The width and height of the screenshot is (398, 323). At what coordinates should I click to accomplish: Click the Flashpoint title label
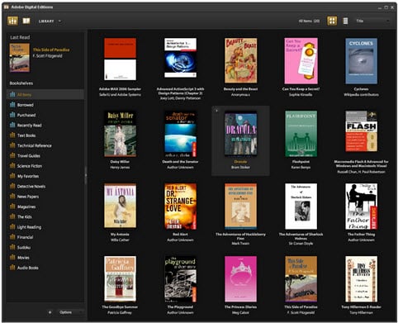click(x=301, y=162)
